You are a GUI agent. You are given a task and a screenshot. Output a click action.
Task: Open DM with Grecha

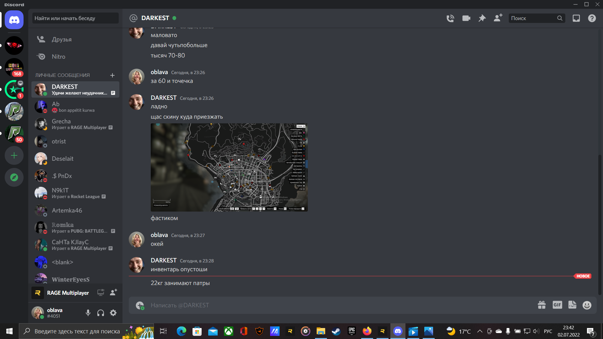coord(75,124)
